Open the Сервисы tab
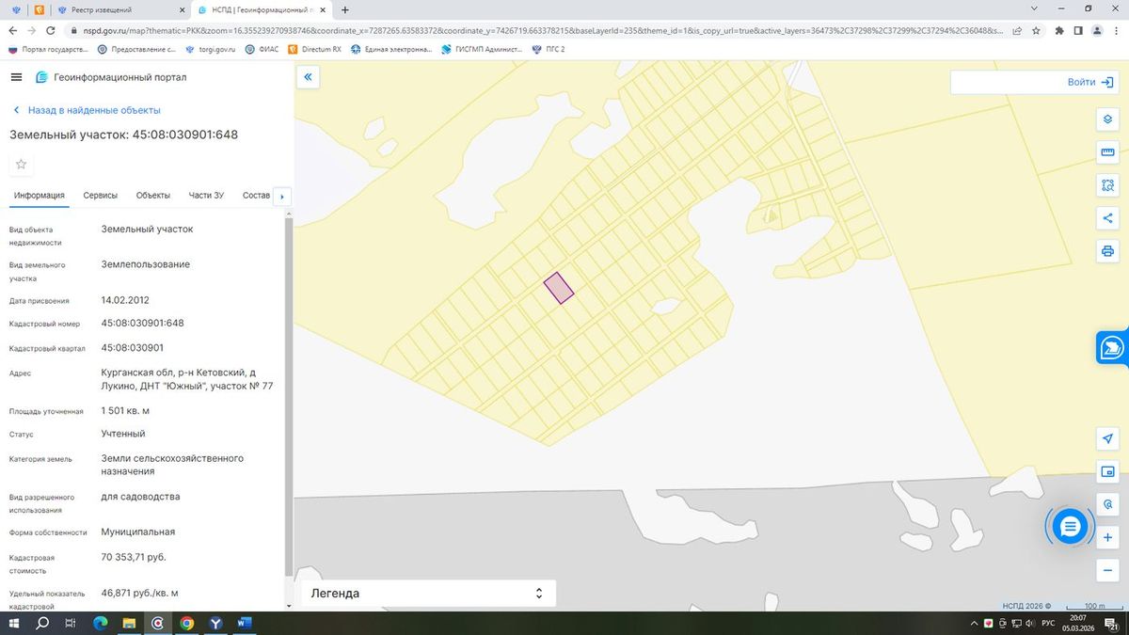The image size is (1129, 635). point(101,196)
